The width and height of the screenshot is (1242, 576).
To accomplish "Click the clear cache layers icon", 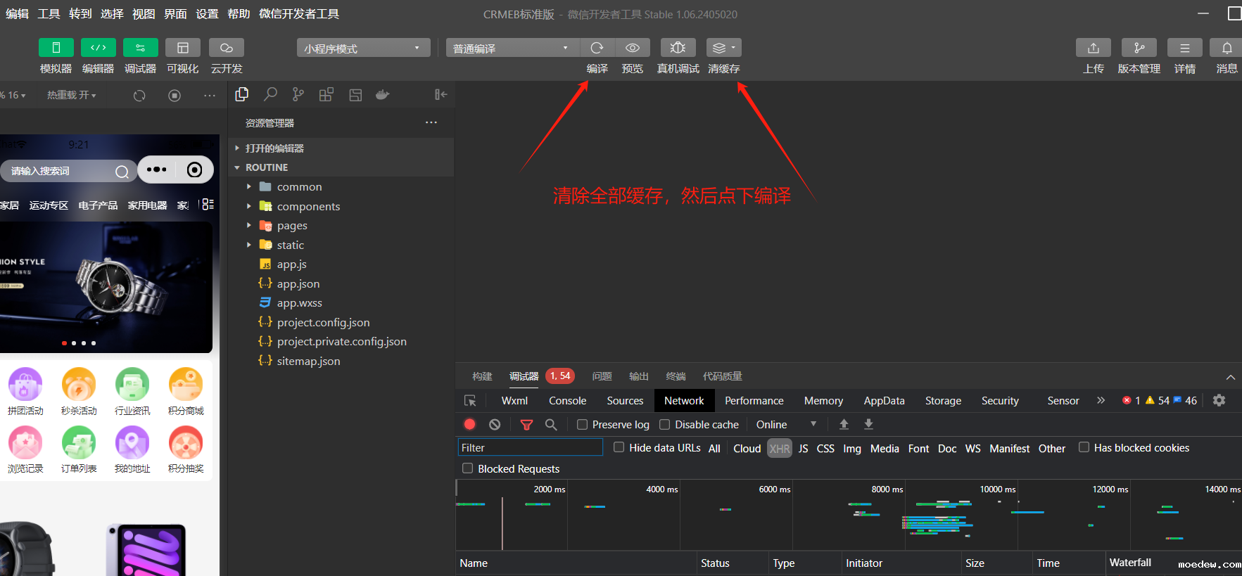I will coord(723,48).
